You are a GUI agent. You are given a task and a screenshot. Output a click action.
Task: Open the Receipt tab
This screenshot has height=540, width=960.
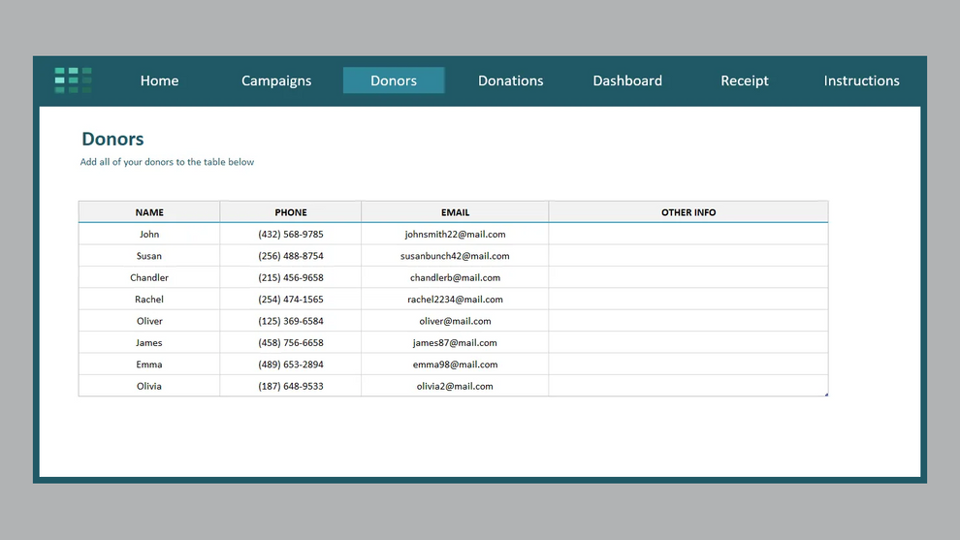(x=745, y=80)
